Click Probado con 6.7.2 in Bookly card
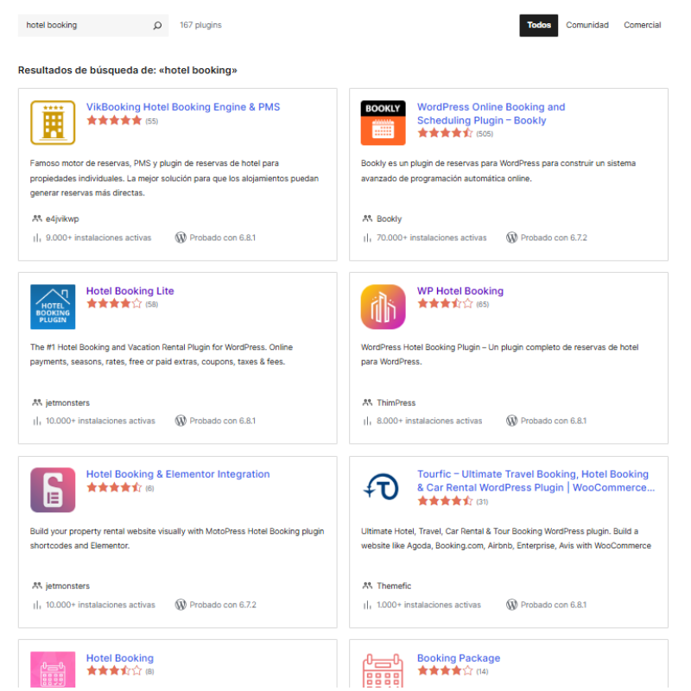Image resolution: width=691 pixels, height=691 pixels. point(554,238)
